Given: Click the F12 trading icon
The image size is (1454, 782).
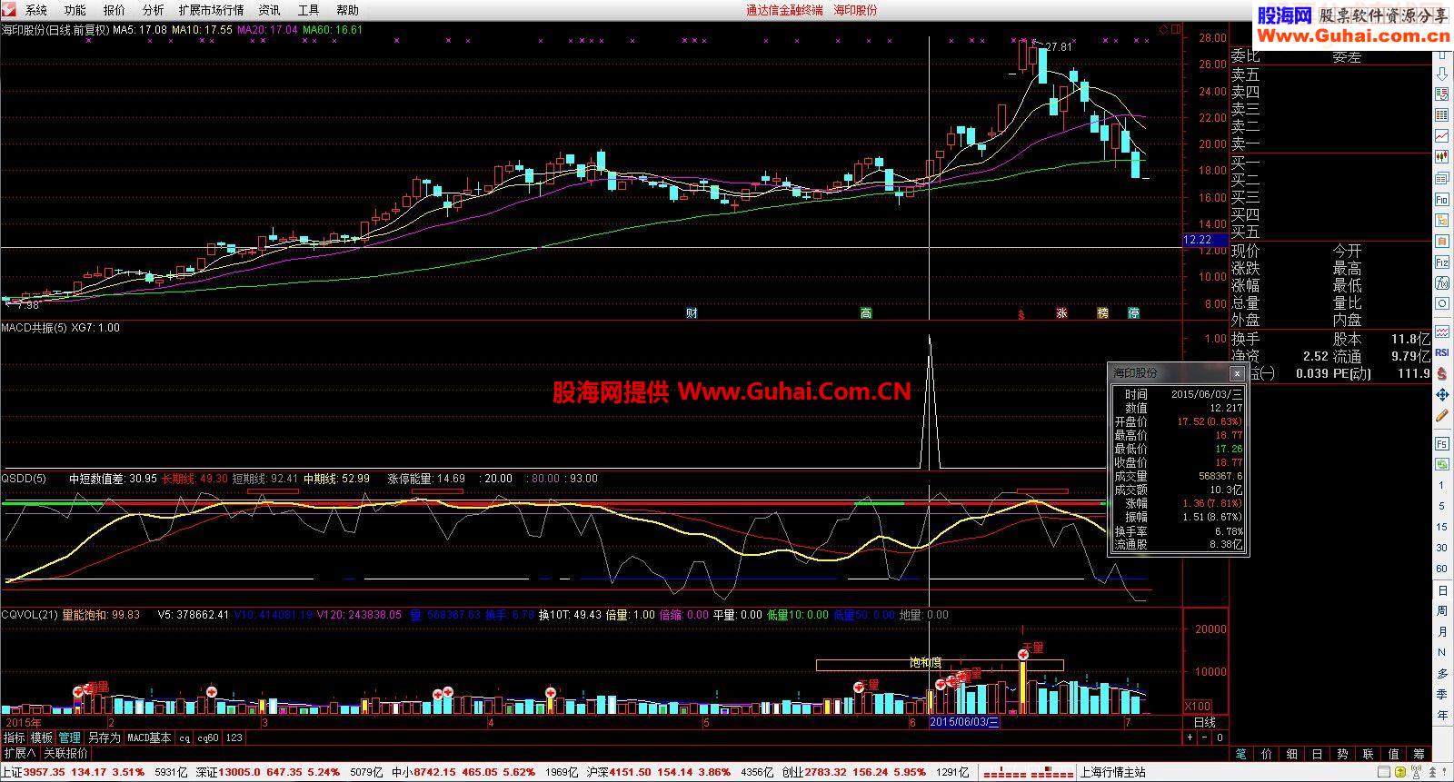Looking at the screenshot, I should tap(1442, 262).
